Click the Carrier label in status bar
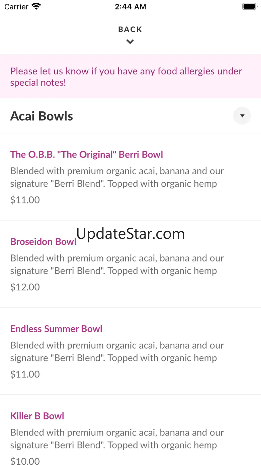The width and height of the screenshot is (261, 465). (16, 7)
